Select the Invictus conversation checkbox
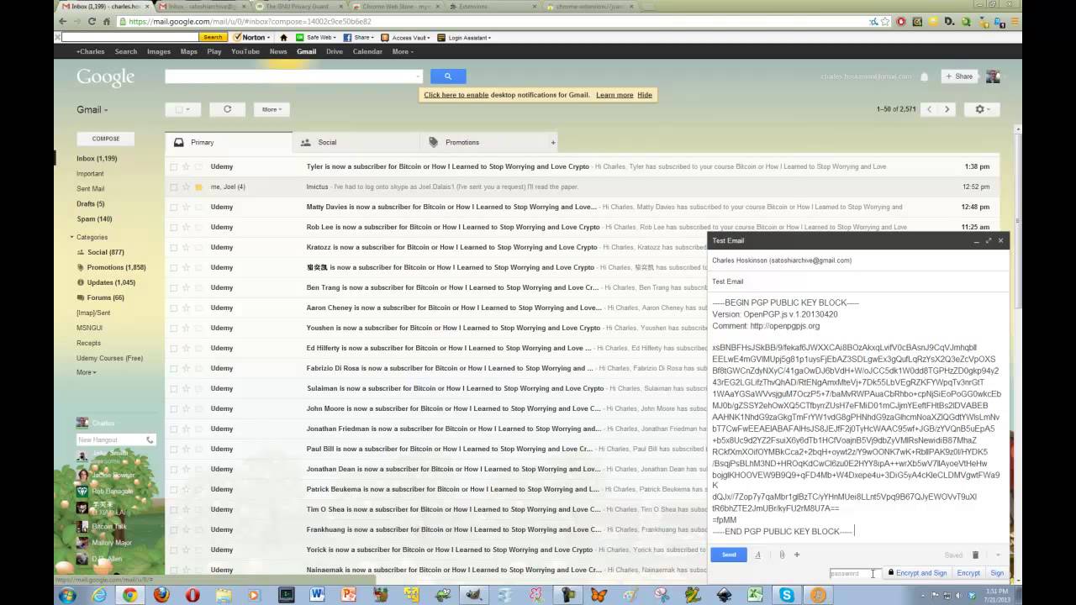1076x605 pixels. click(174, 187)
